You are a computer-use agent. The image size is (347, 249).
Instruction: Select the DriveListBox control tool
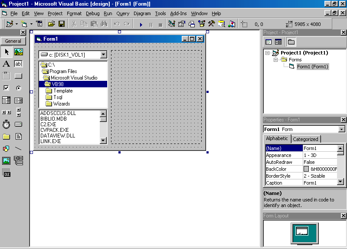click(x=19, y=124)
